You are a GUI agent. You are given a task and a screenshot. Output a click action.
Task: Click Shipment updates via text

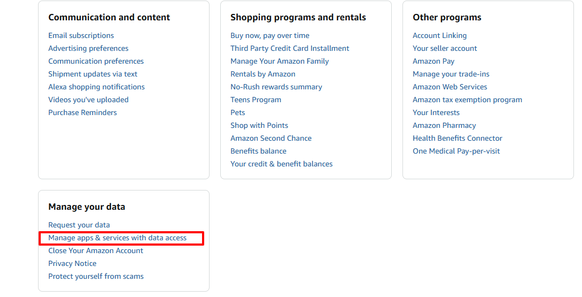(x=93, y=74)
